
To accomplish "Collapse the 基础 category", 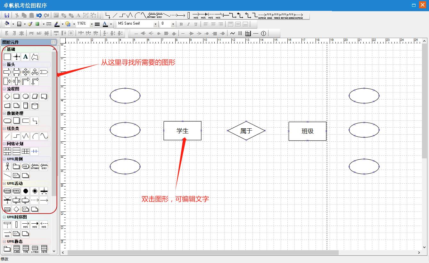I will pyautogui.click(x=4, y=49).
